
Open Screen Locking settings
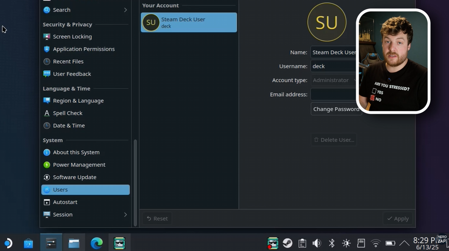coord(72,37)
